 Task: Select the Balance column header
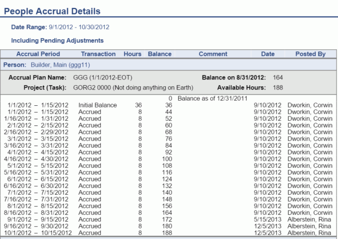[x=159, y=54]
